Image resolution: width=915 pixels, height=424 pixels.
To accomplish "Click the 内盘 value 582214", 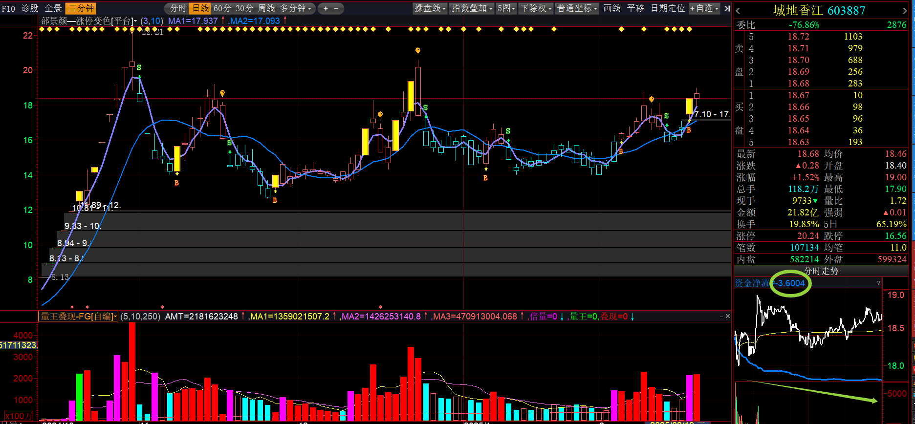I will click(805, 259).
